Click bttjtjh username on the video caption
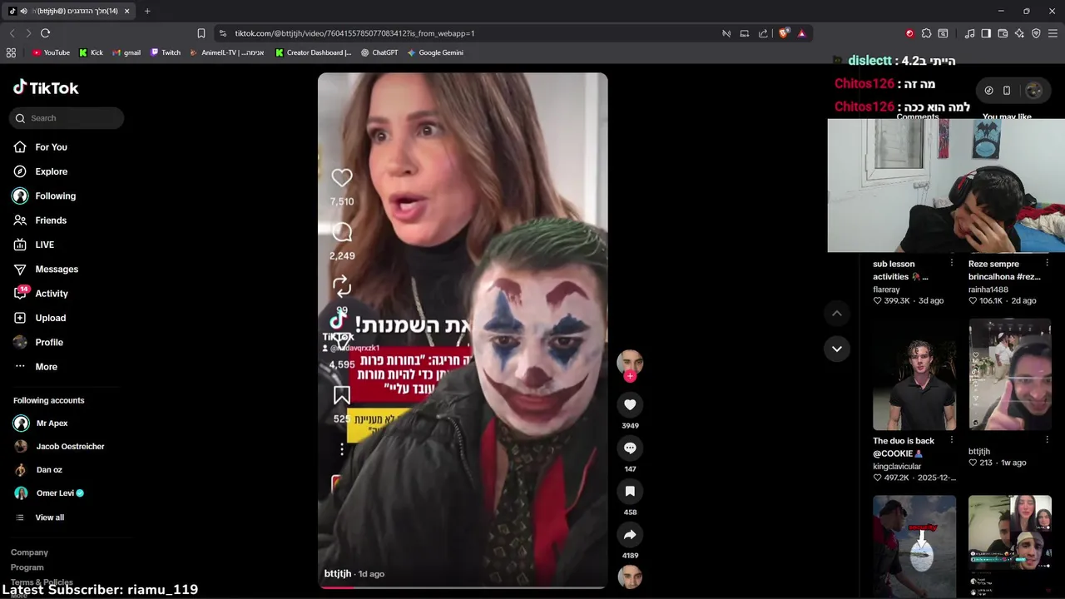 click(x=338, y=574)
